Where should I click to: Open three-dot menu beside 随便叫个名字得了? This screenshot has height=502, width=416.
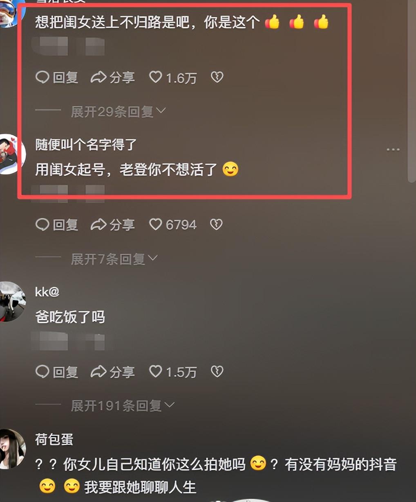pyautogui.click(x=393, y=149)
